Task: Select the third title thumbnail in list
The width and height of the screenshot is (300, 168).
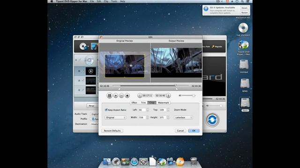Action: [x=90, y=90]
